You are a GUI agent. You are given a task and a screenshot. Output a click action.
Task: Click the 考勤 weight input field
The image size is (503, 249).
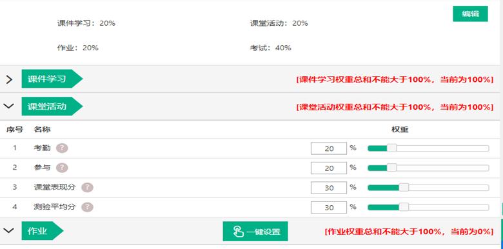[329, 148]
